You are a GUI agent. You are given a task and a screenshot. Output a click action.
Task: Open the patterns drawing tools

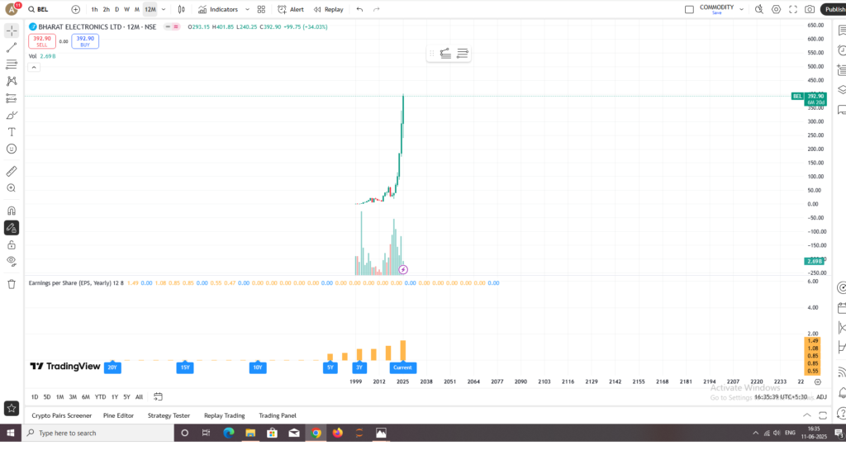pos(12,82)
